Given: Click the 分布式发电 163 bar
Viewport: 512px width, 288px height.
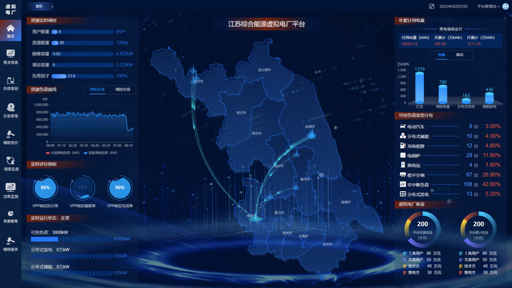Looking at the screenshot, I should click(466, 101).
